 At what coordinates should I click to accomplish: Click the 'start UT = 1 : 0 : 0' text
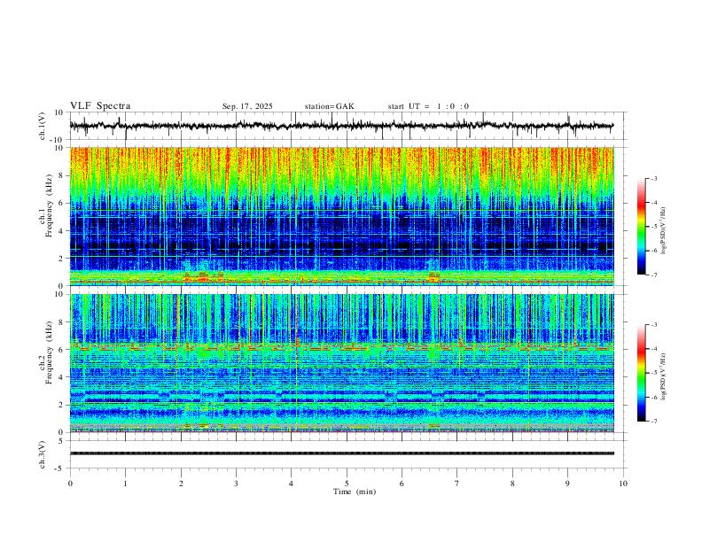[x=428, y=106]
